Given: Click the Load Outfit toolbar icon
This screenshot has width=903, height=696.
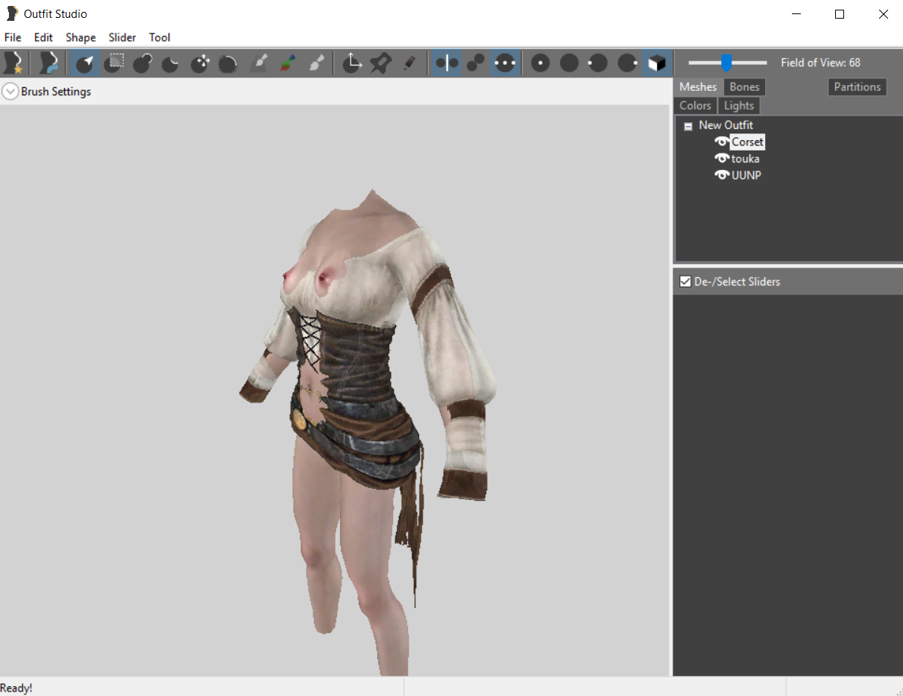Looking at the screenshot, I should click(x=49, y=63).
